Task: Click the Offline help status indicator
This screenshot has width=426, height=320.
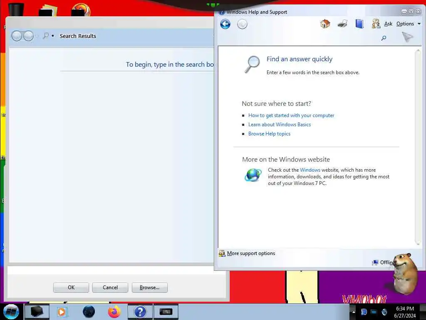Action: pos(383,262)
